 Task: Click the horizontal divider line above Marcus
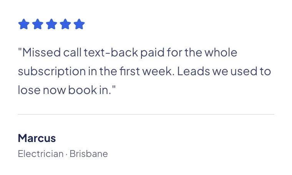146,114
